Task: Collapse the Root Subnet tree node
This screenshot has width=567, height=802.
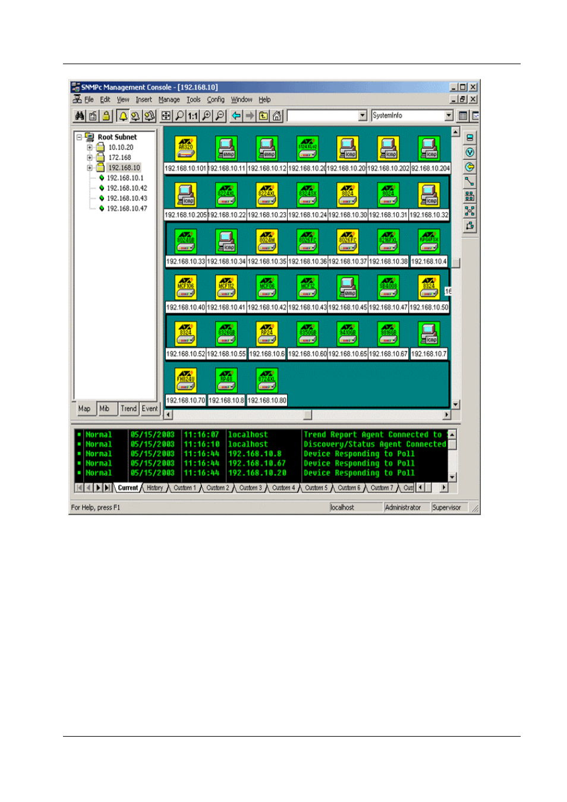Action: (x=79, y=137)
